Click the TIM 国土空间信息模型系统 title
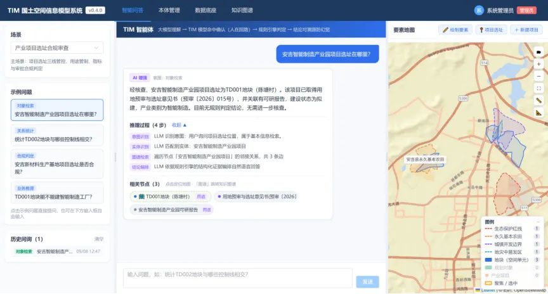Viewport: 548px width, 294px height. tap(45, 11)
